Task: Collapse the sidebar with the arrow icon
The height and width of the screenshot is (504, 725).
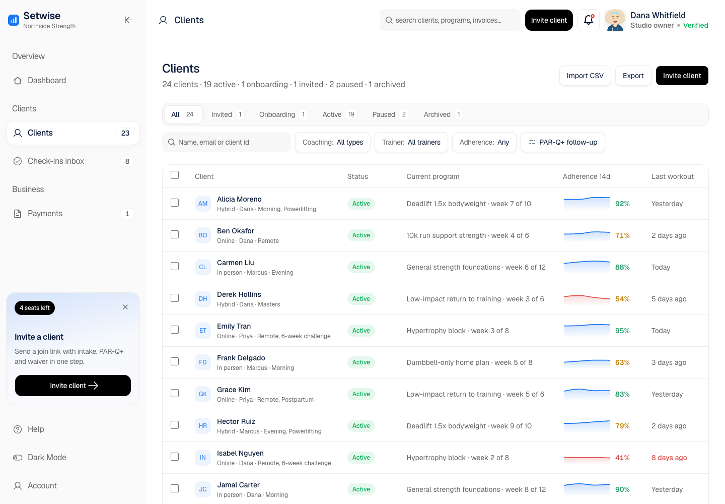Action: (x=128, y=20)
